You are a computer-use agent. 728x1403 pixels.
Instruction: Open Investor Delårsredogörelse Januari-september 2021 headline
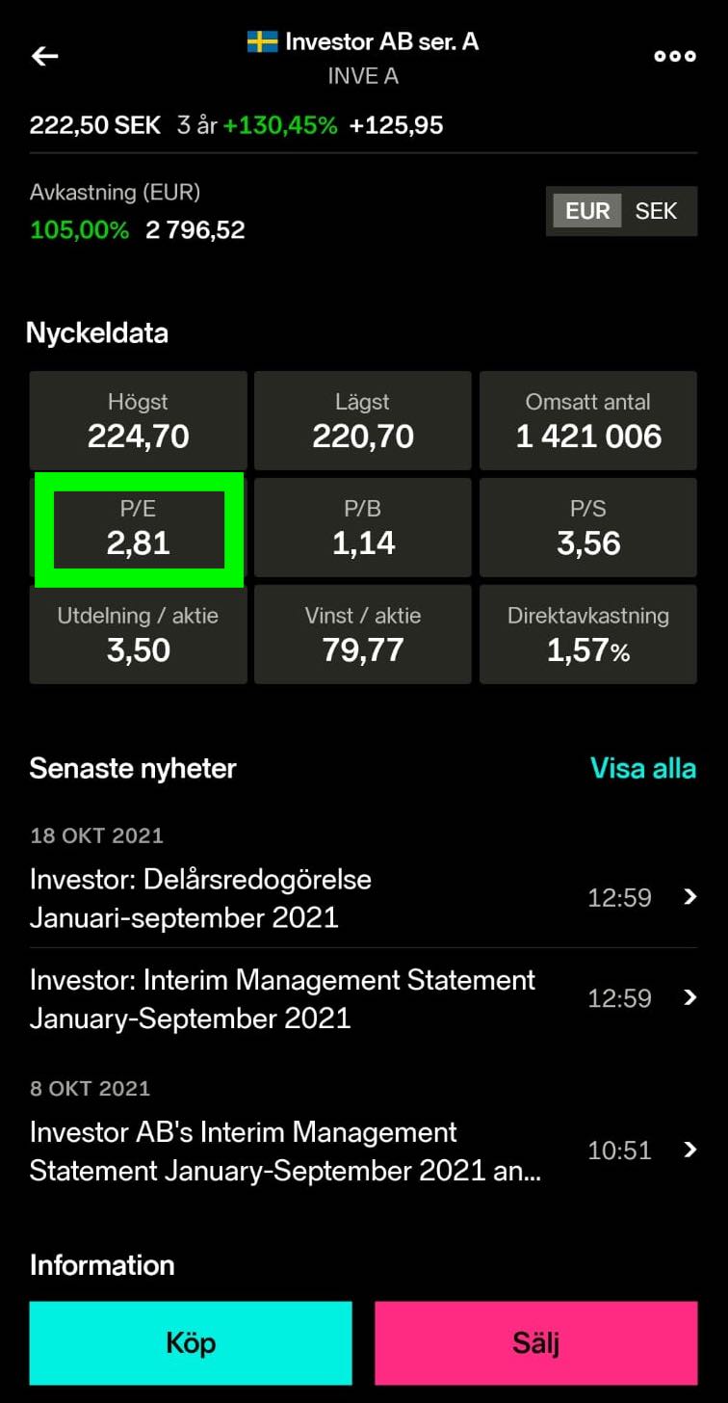pos(200,897)
